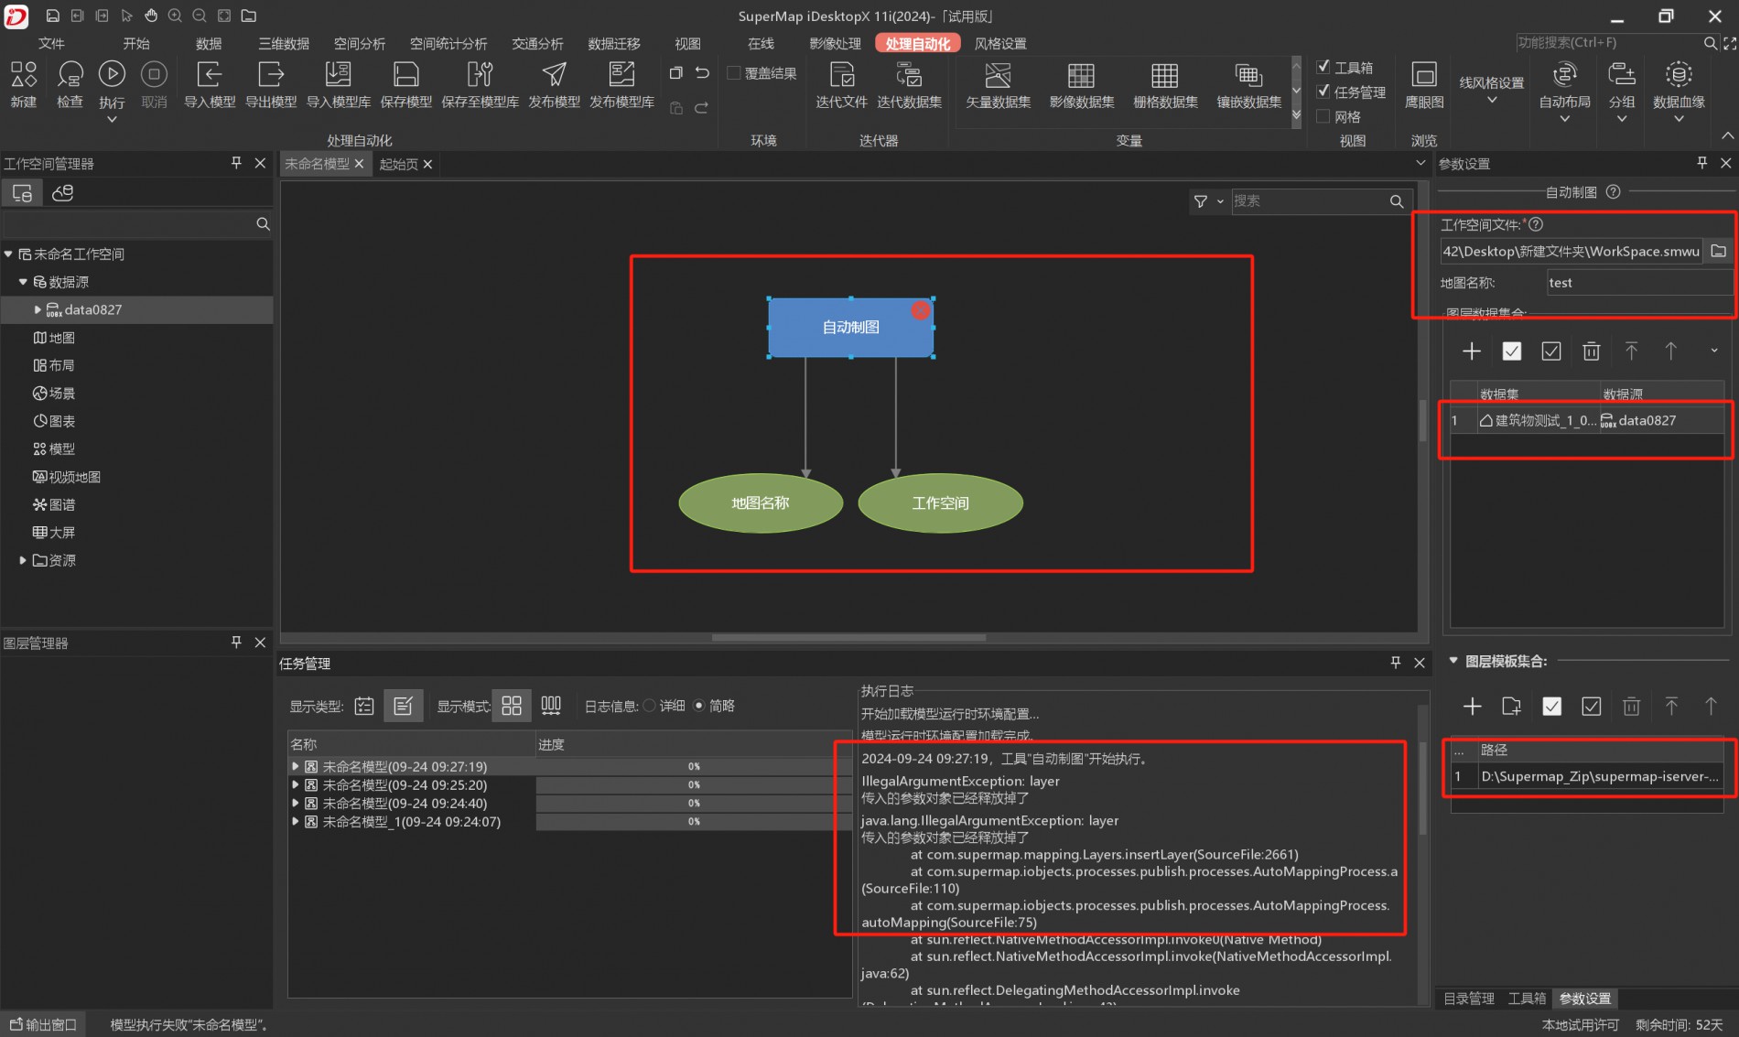Open the 数据迁移 ribbon tab
1739x1037 pixels.
pos(614,44)
